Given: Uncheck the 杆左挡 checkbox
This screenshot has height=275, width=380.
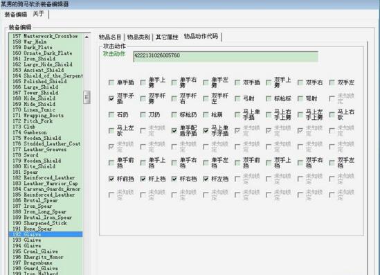Looking at the screenshot, I should (x=206, y=179).
